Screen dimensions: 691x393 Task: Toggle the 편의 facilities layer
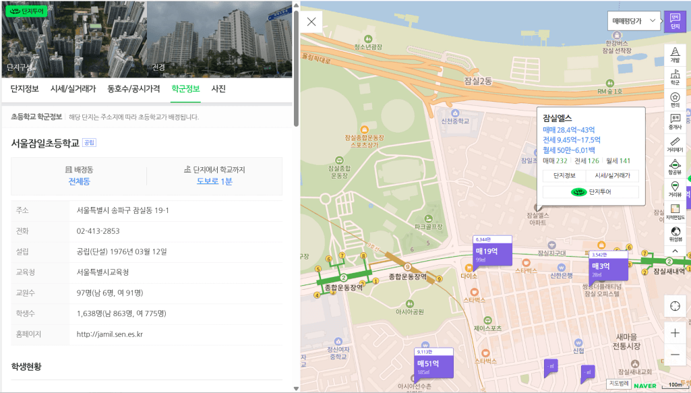click(x=675, y=100)
